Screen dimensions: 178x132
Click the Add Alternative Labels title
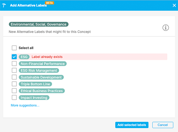pos(28,5)
